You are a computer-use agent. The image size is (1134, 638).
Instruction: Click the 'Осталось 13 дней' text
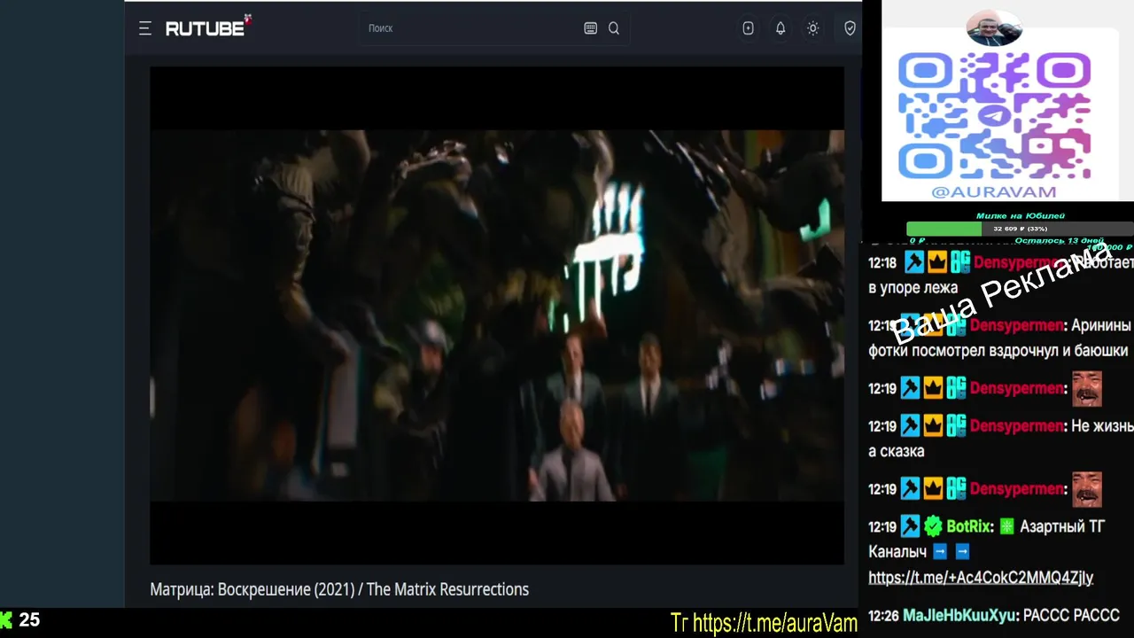point(1059,240)
